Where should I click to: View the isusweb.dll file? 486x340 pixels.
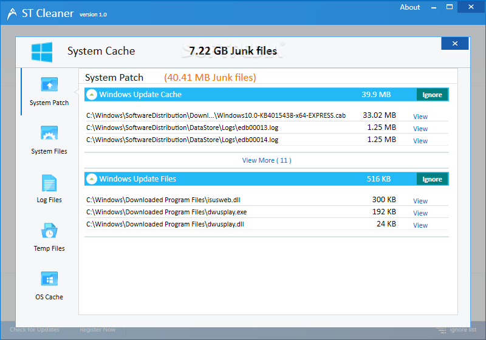coord(420,202)
